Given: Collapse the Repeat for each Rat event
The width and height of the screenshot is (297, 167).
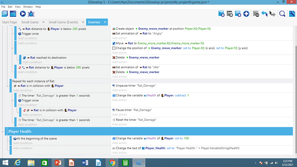Looking at the screenshot, I should (8, 86).
